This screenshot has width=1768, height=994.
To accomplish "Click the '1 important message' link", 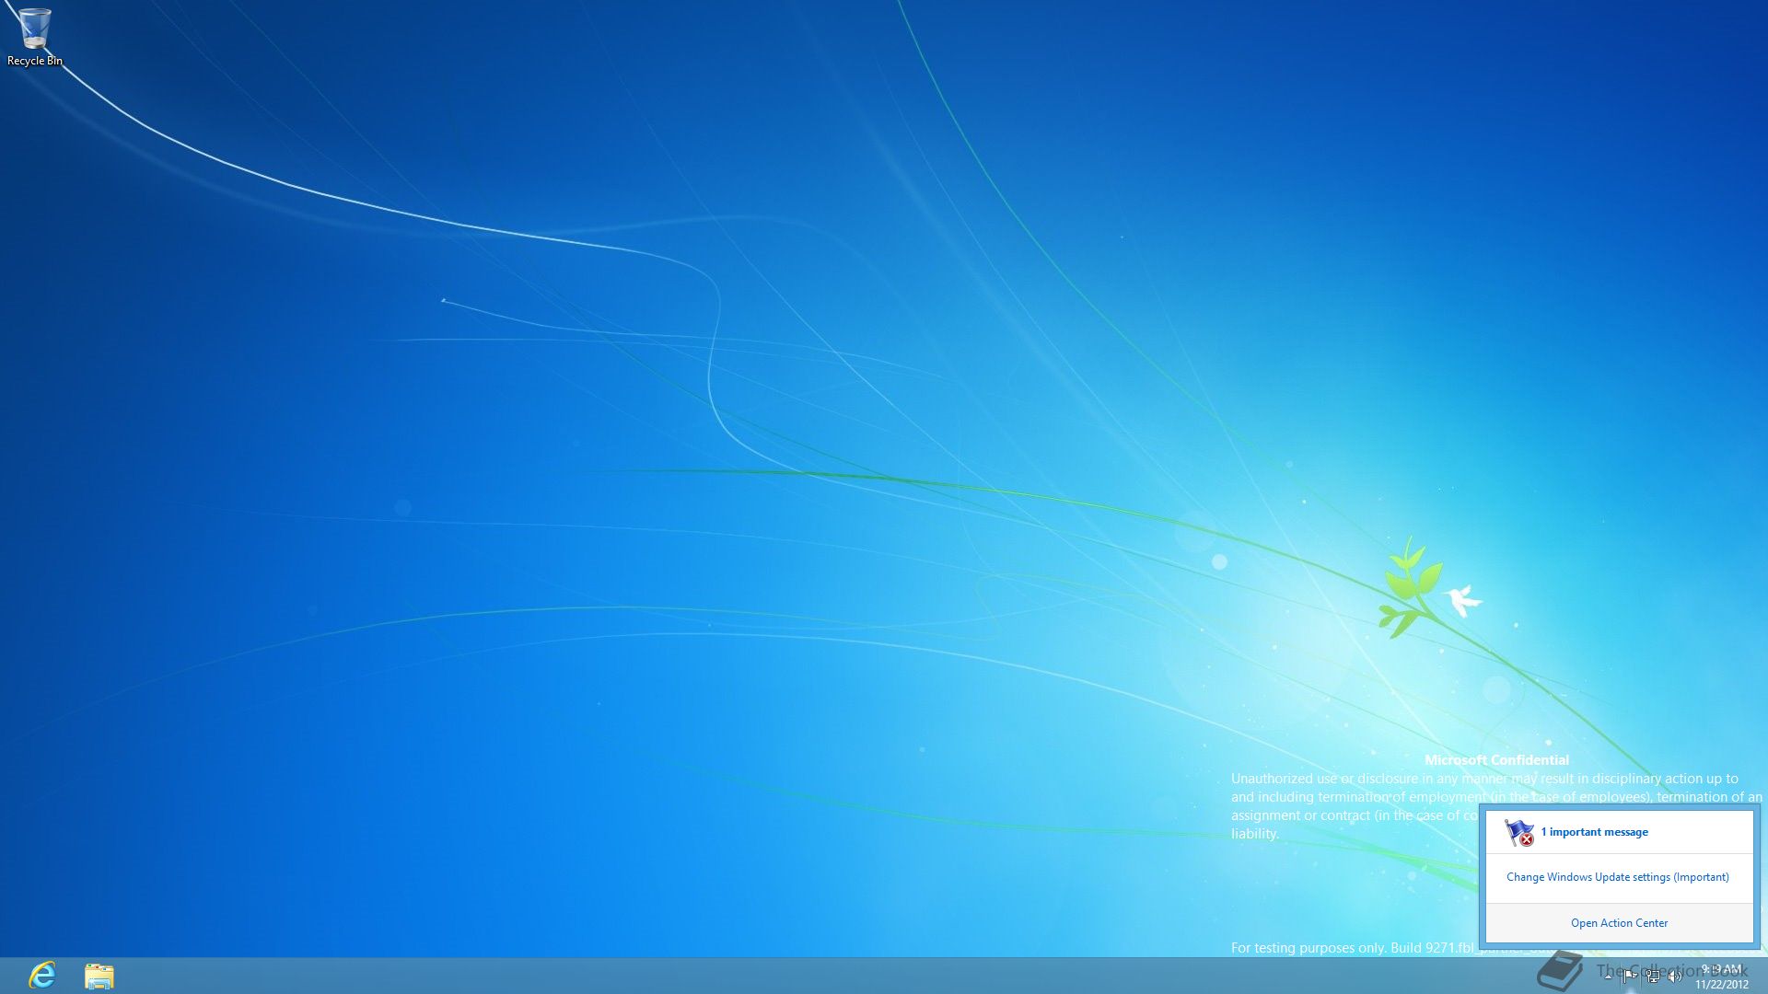I will 1595,832.
